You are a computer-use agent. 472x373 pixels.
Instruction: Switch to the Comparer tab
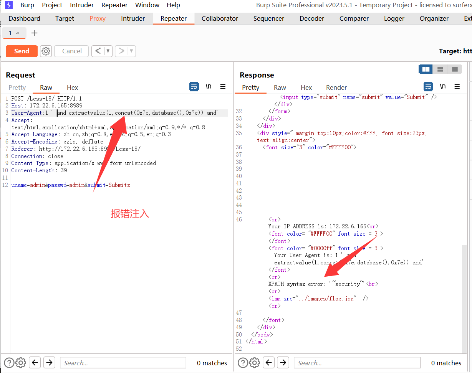tap(354, 18)
